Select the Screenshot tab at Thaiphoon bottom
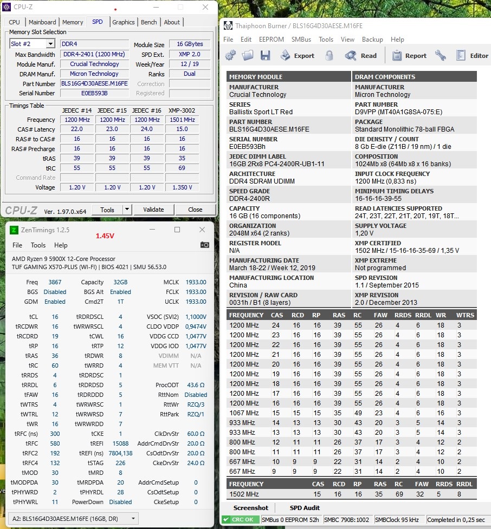The width and height of the screenshot is (491, 529). (251, 508)
